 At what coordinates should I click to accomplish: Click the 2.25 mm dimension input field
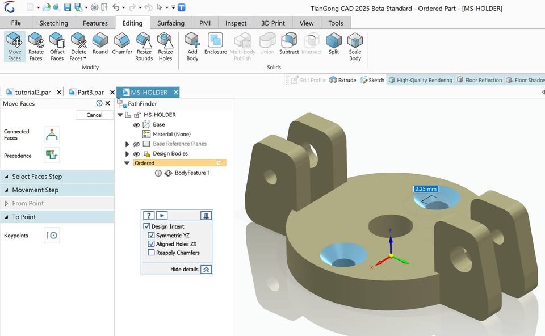point(426,188)
